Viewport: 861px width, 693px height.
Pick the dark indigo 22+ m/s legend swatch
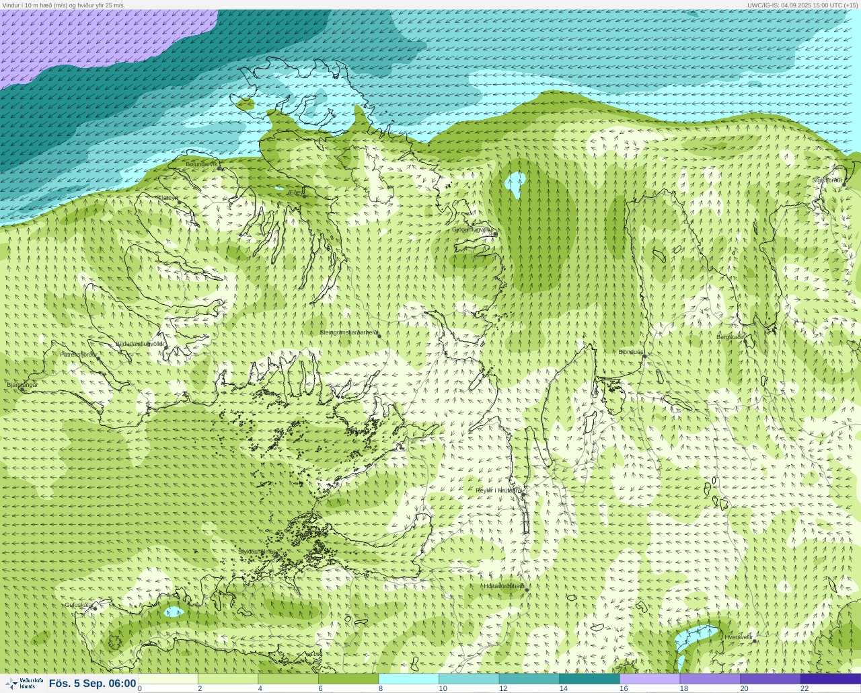(830, 679)
